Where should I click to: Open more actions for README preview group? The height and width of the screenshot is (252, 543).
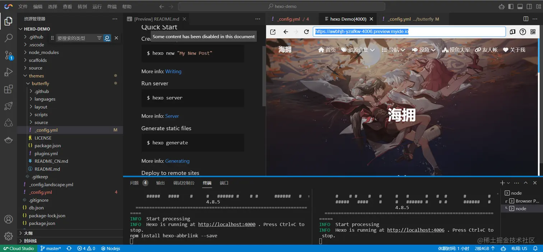pos(258,19)
